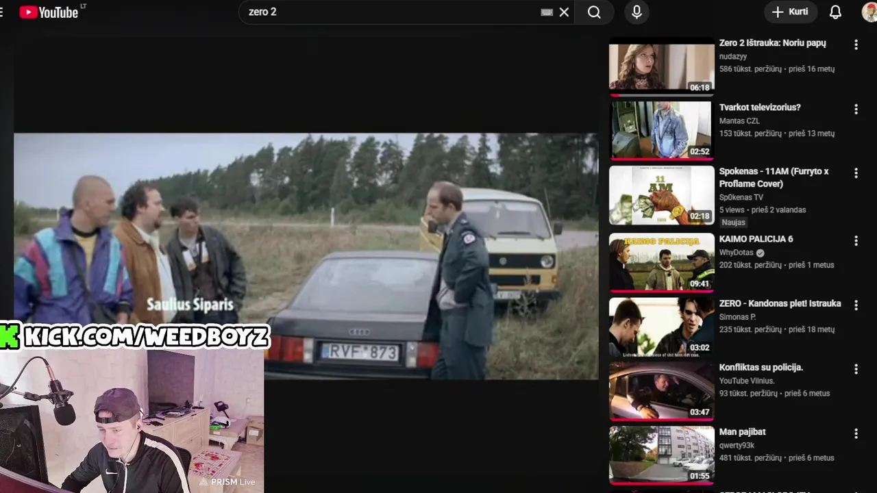Open thumbnail of 'KAIMO PALICIJA 6'

(661, 262)
